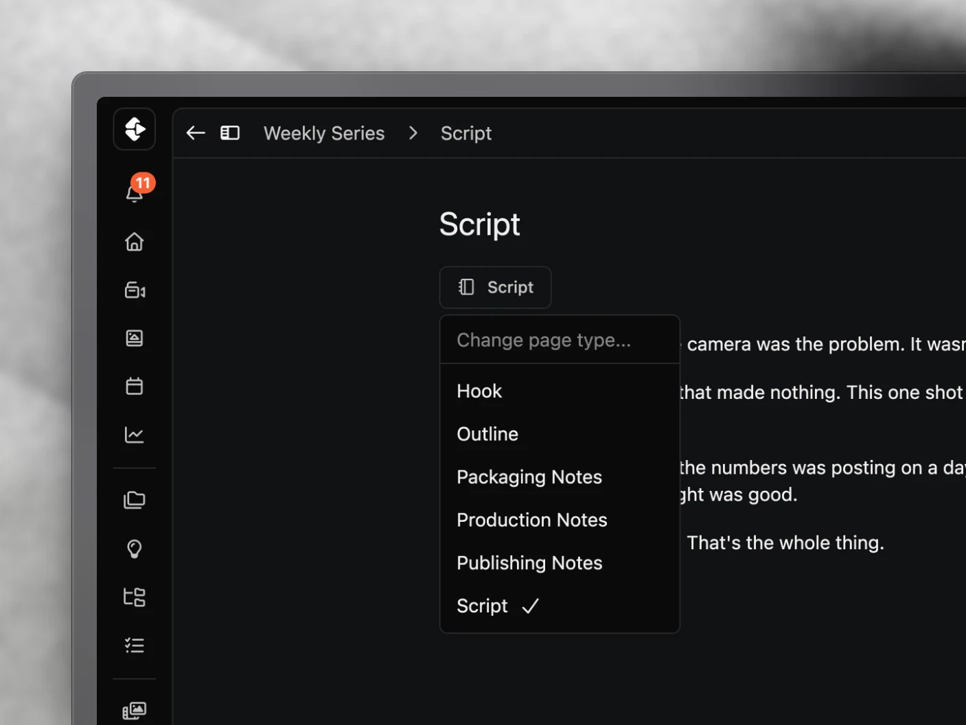Open the hierarchy tree structure icon
966x725 pixels.
pyautogui.click(x=135, y=597)
